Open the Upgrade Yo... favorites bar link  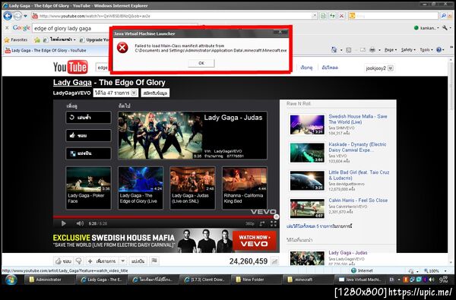(94, 39)
